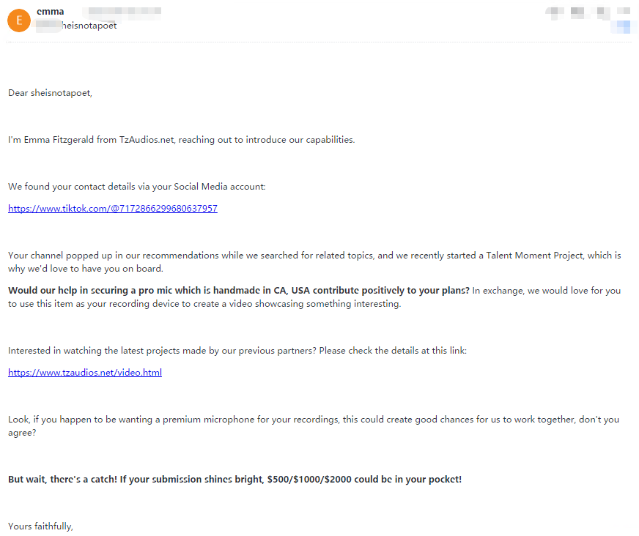This screenshot has height=536, width=639.
Task: Click the blurred blue item at top right
Action: [624, 27]
